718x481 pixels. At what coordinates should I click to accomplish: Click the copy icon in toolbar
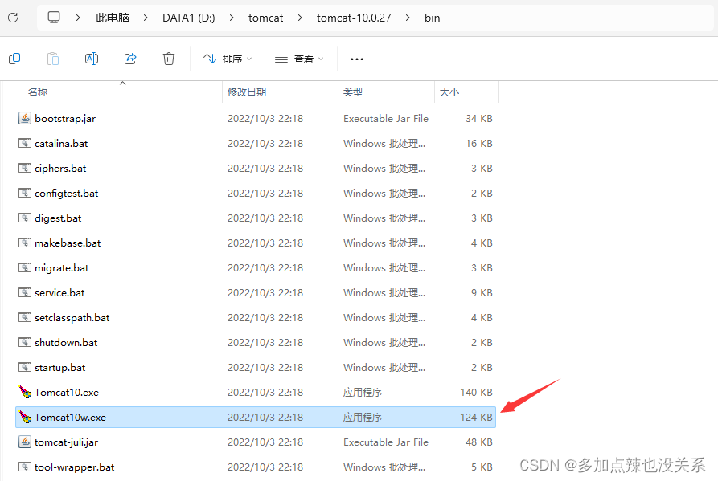pyautogui.click(x=14, y=59)
